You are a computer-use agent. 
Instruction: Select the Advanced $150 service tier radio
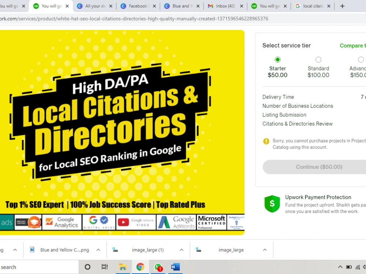[x=361, y=60]
